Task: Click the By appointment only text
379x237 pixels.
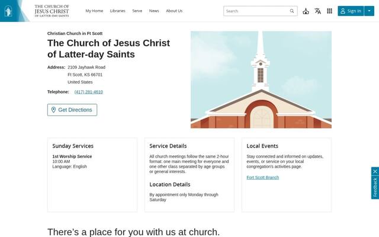Action: click(184, 197)
